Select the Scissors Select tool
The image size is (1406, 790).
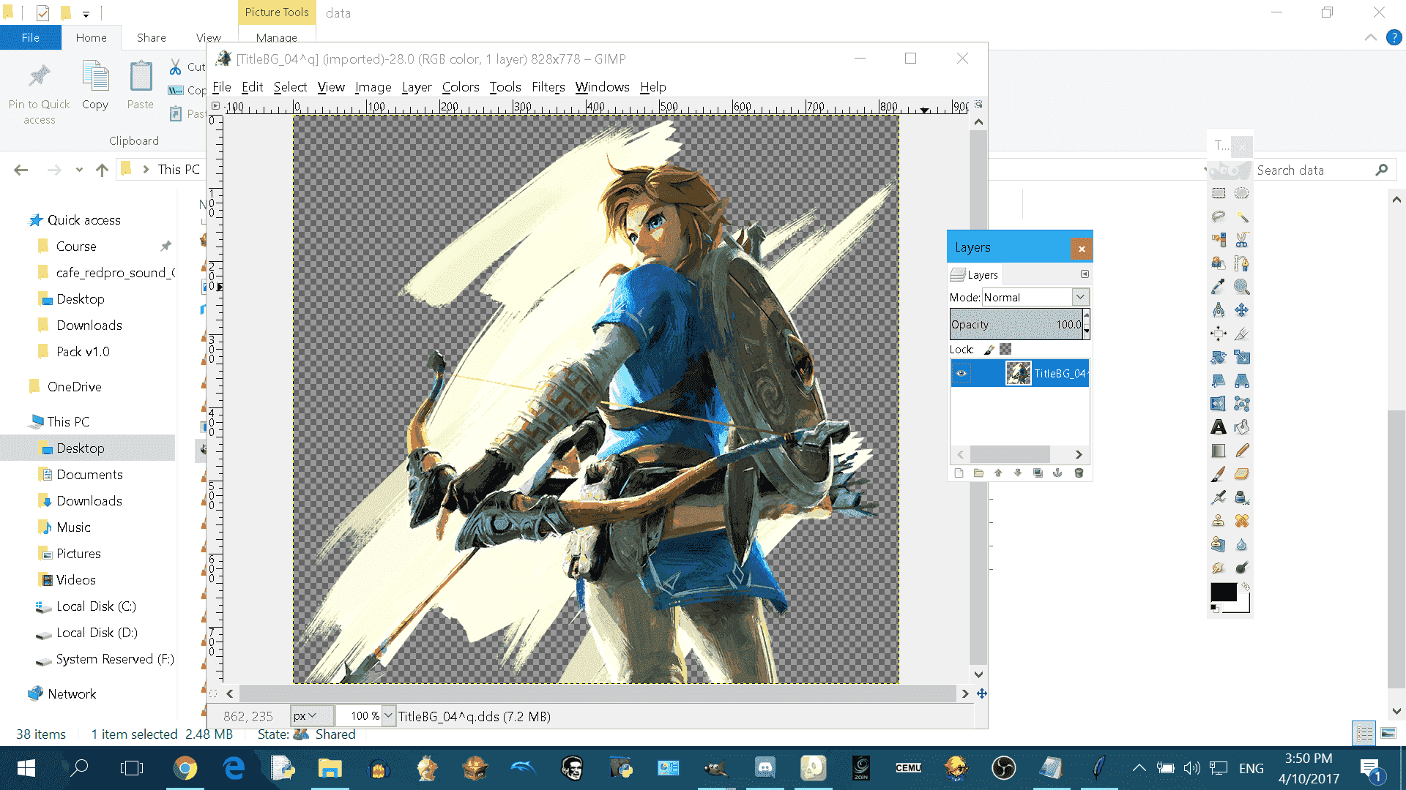[1241, 240]
